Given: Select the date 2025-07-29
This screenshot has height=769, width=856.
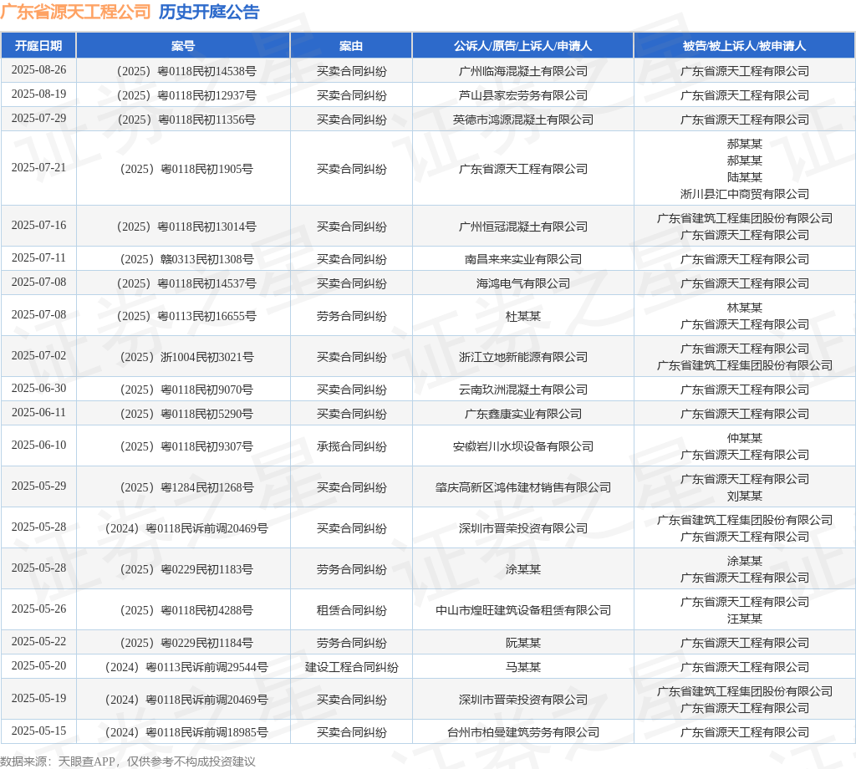Looking at the screenshot, I should [x=38, y=118].
